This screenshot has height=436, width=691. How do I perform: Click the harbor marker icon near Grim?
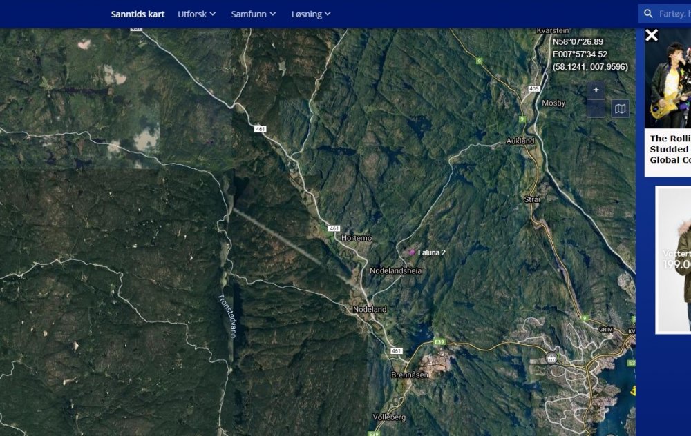tap(551, 358)
